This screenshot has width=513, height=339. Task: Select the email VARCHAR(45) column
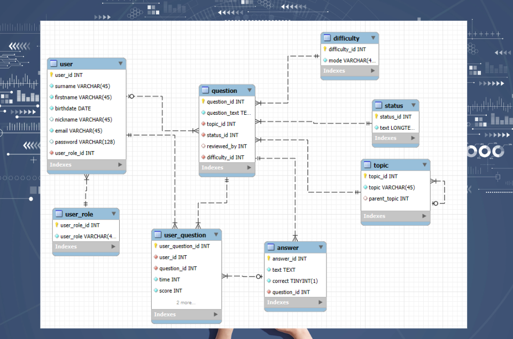point(78,131)
